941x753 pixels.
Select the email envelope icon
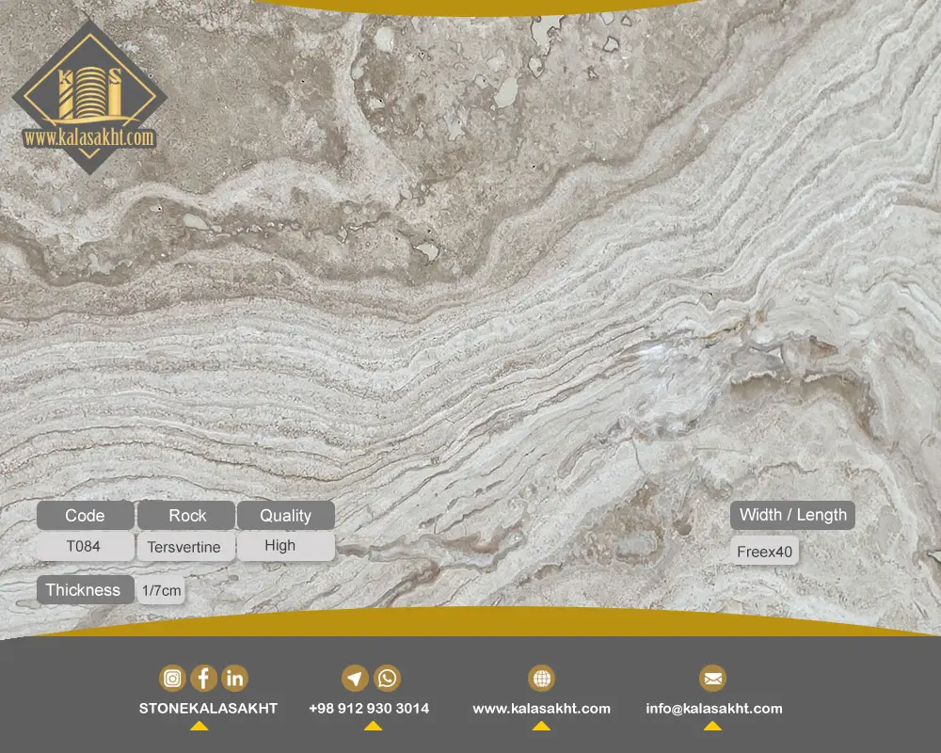tap(713, 679)
